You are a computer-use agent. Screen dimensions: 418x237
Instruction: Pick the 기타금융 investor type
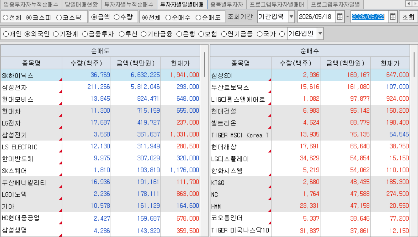click(144, 34)
